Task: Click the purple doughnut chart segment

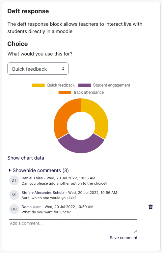Action: click(81, 146)
